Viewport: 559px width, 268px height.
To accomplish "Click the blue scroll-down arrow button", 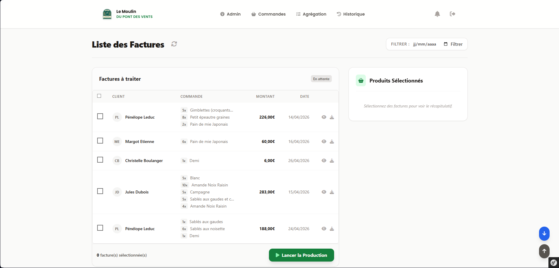I will point(544,234).
